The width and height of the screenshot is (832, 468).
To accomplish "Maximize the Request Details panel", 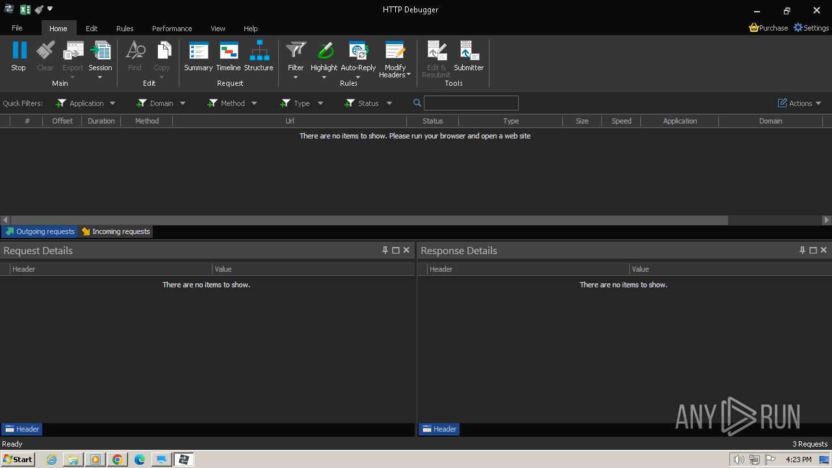I will click(396, 250).
